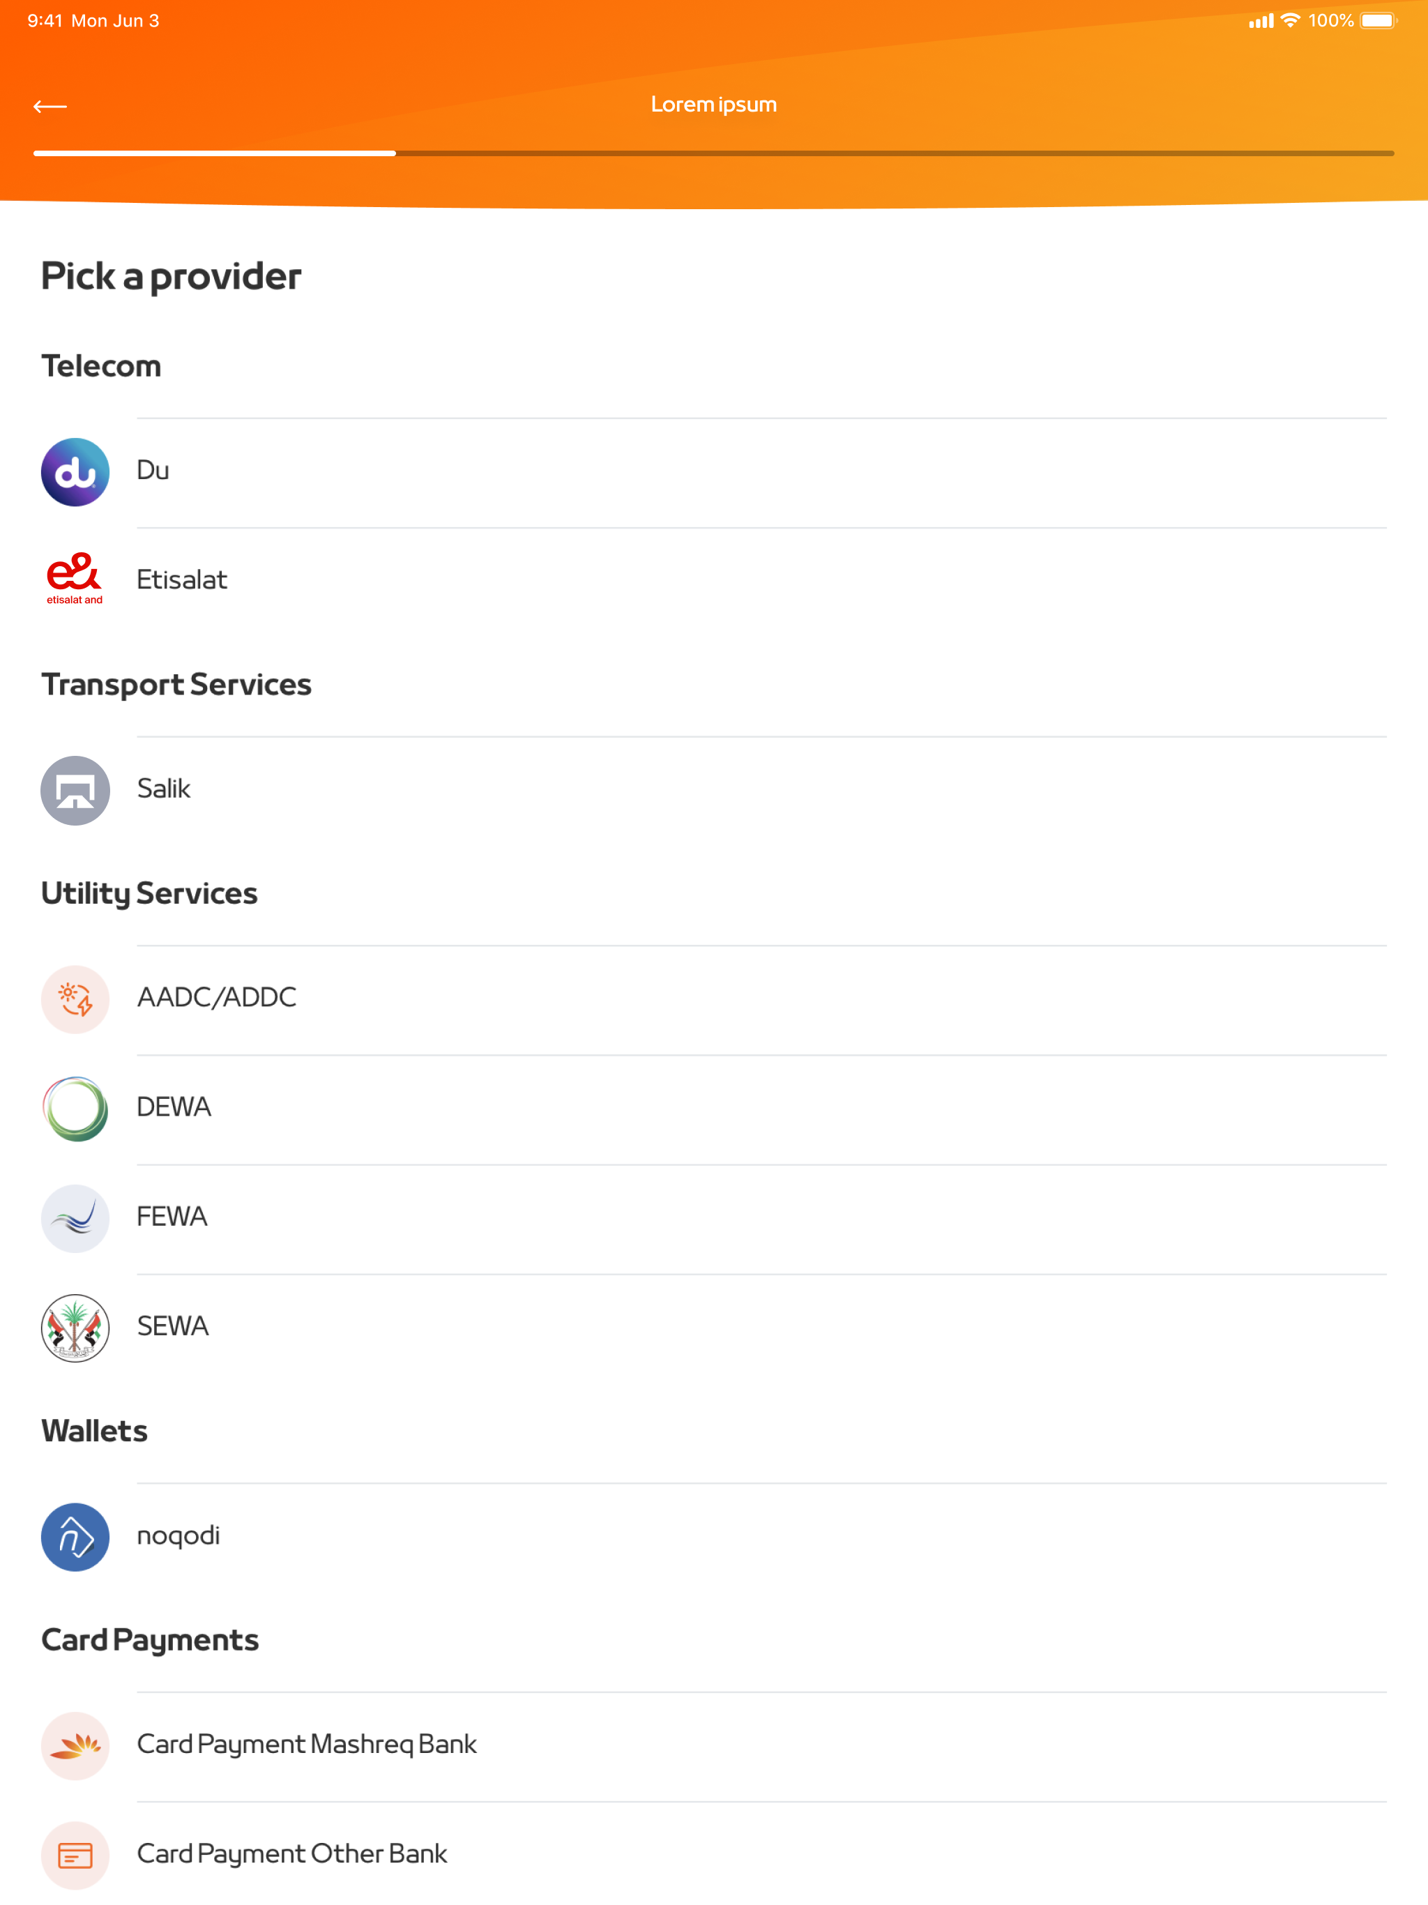Select the Mashreq Bank card payment icon
Image resolution: width=1428 pixels, height=1905 pixels.
75,1746
